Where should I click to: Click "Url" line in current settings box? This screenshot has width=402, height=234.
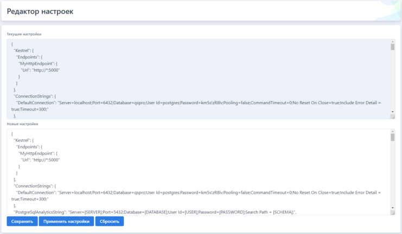pos(40,70)
